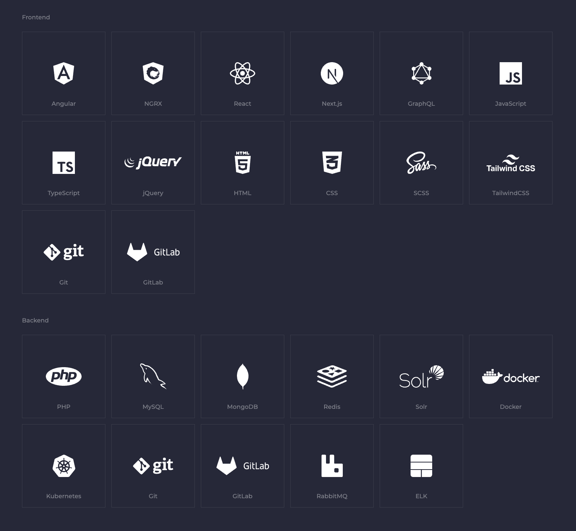
Task: Click the CSS3 shield icon
Action: [332, 163]
